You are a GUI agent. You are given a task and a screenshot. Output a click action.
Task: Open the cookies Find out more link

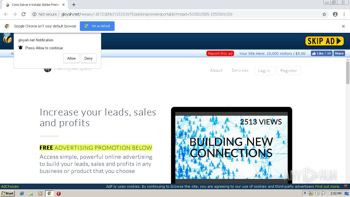pyautogui.click(x=327, y=186)
